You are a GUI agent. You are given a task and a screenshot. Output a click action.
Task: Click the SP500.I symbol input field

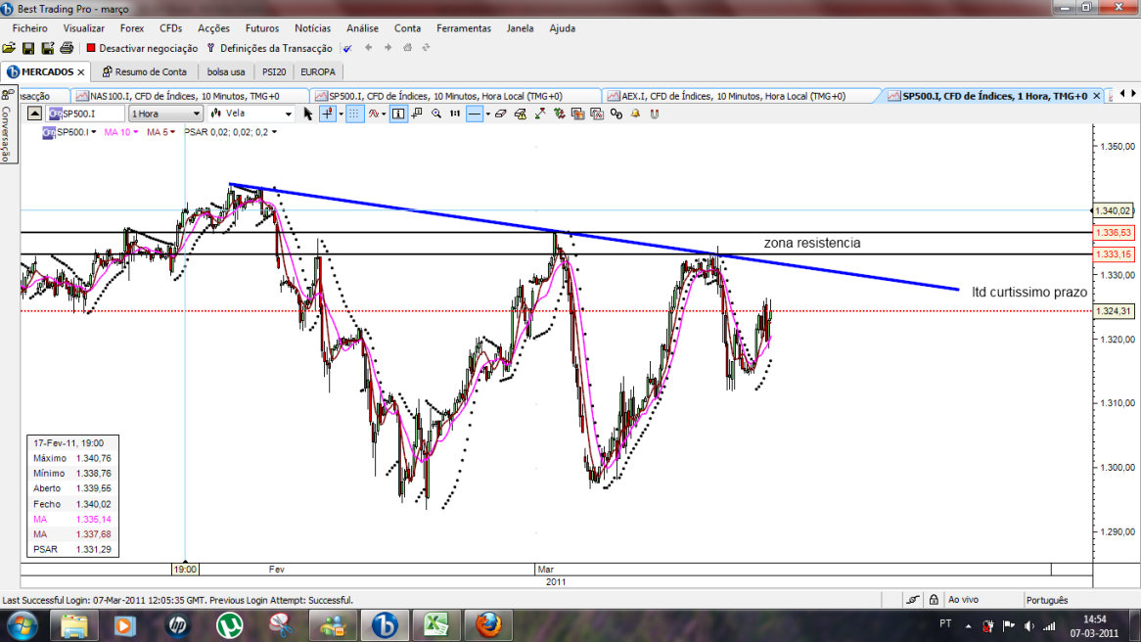(86, 114)
